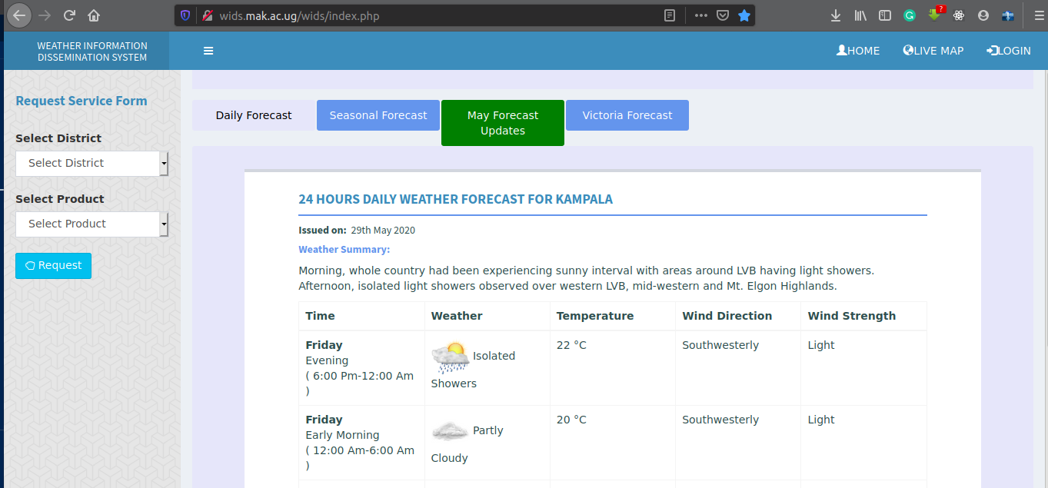Open page actions three-dots menu
Image resolution: width=1048 pixels, height=488 pixels.
[700, 15]
